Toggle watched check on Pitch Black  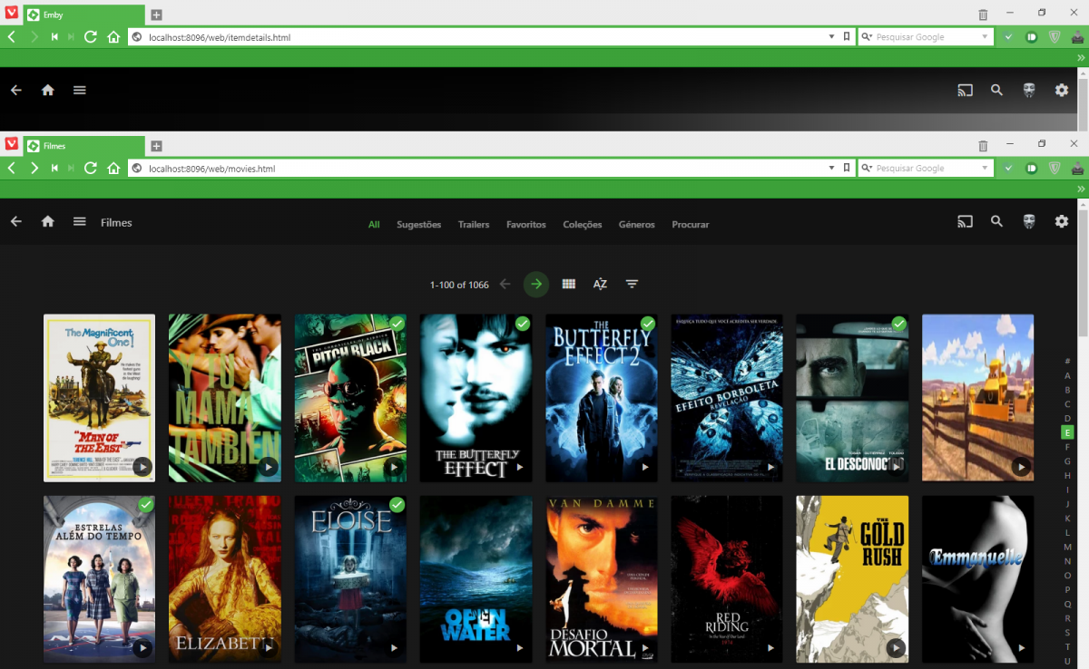[397, 324]
